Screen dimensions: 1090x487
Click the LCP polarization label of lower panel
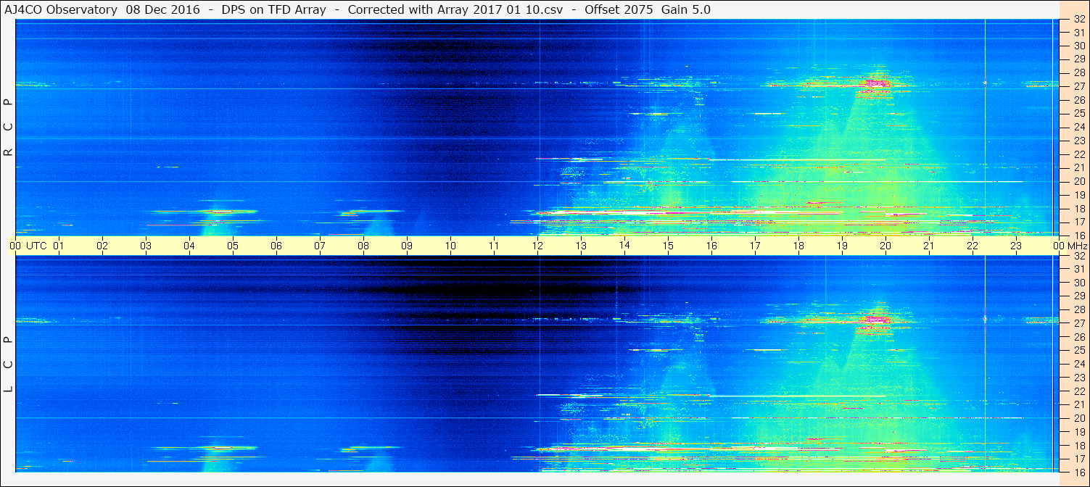coord(9,364)
